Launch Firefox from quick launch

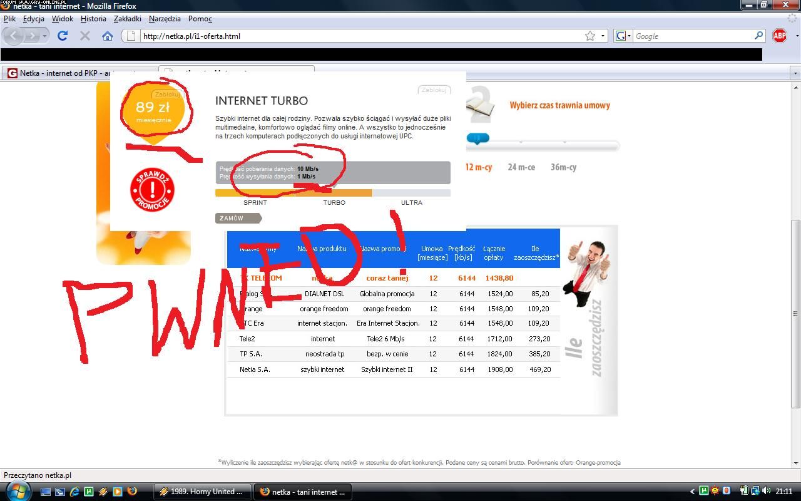pyautogui.click(x=132, y=492)
